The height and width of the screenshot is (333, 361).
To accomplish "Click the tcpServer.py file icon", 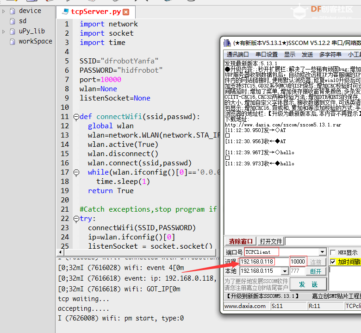I will [66, 12].
